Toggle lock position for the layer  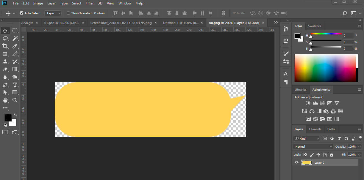coord(318,155)
